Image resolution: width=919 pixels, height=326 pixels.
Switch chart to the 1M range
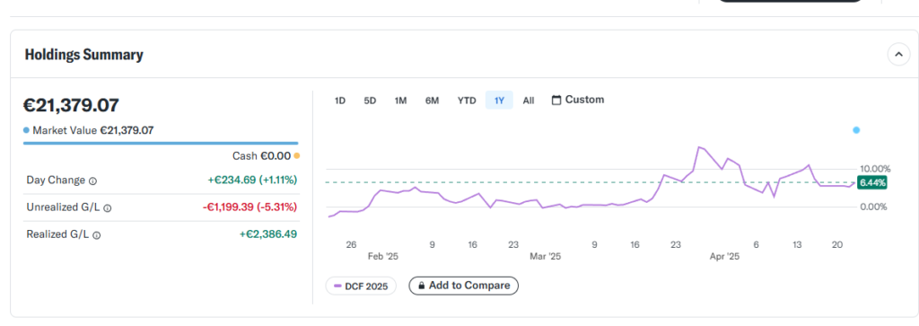pos(401,101)
